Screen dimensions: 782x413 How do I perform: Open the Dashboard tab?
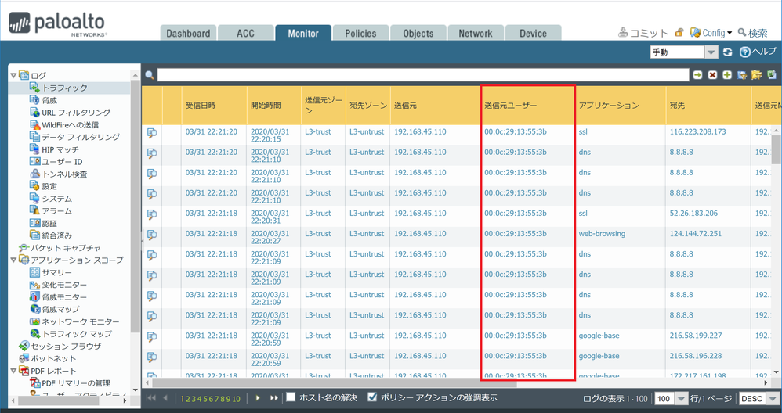pos(188,34)
